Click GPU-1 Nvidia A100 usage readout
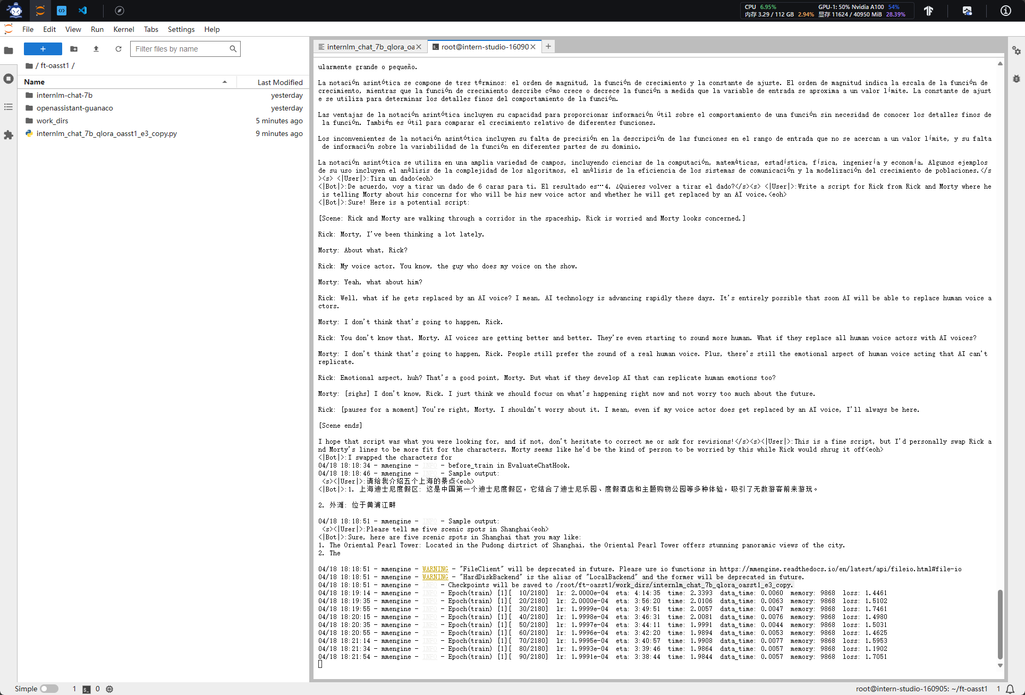Viewport: 1025px width, 695px height. pyautogui.click(x=859, y=7)
